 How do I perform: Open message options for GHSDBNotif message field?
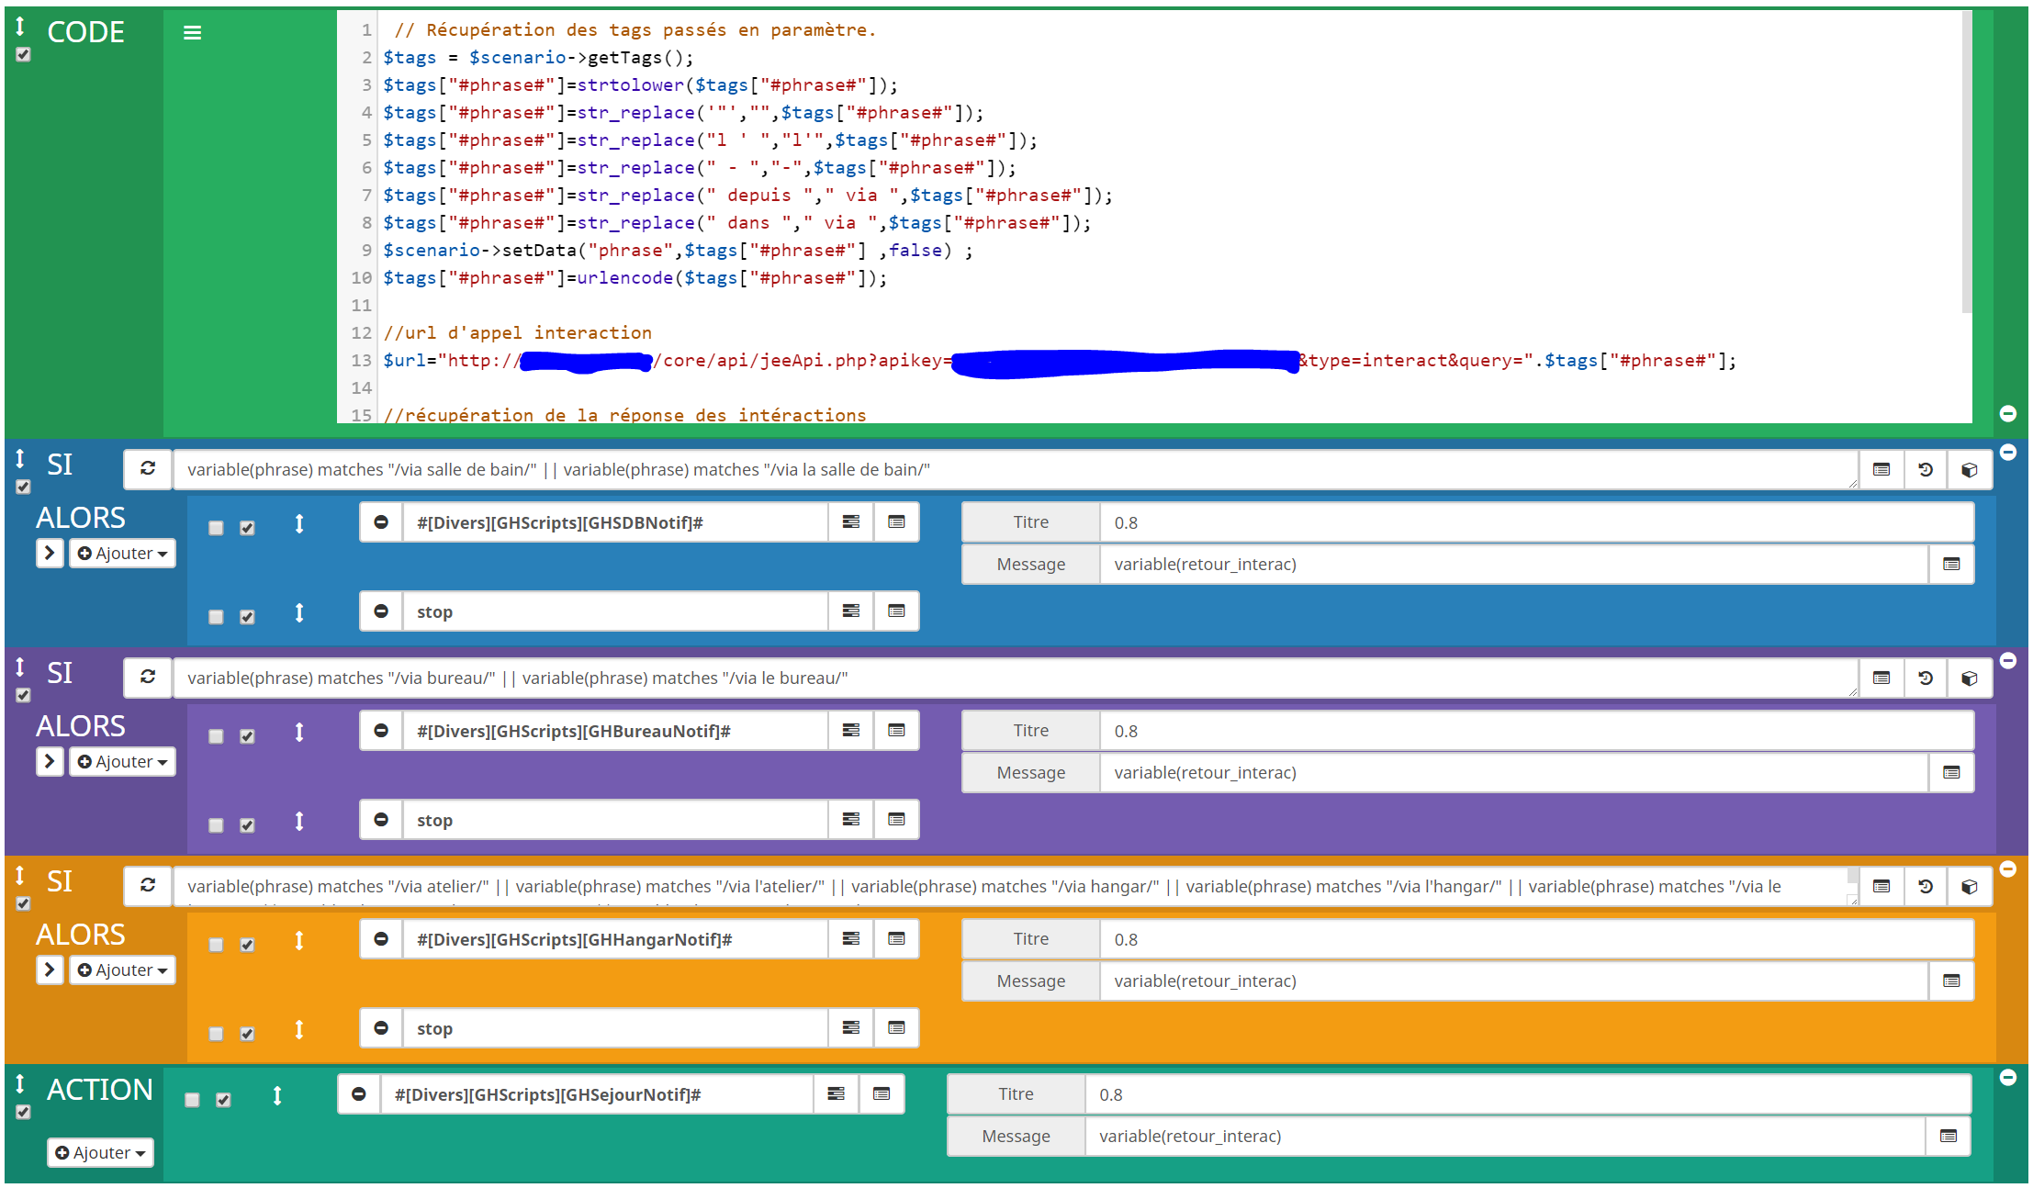click(1951, 564)
